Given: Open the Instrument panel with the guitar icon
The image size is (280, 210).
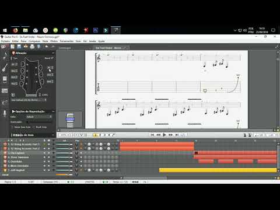Looking at the screenshot, I should click(x=5, y=68).
